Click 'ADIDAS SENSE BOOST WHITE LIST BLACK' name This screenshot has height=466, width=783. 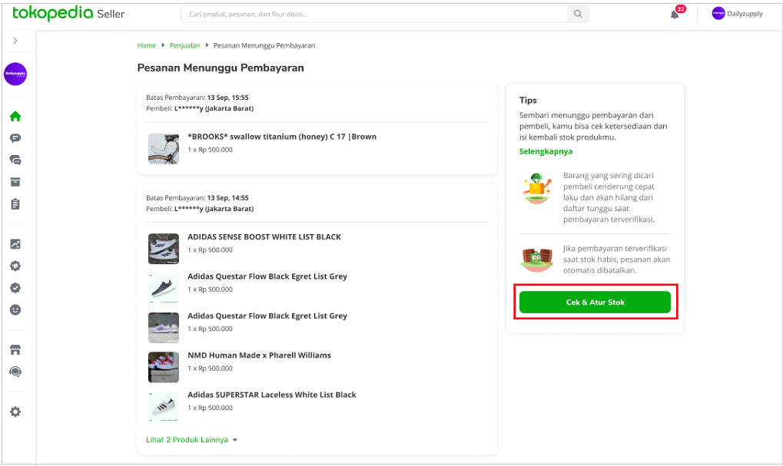point(264,237)
